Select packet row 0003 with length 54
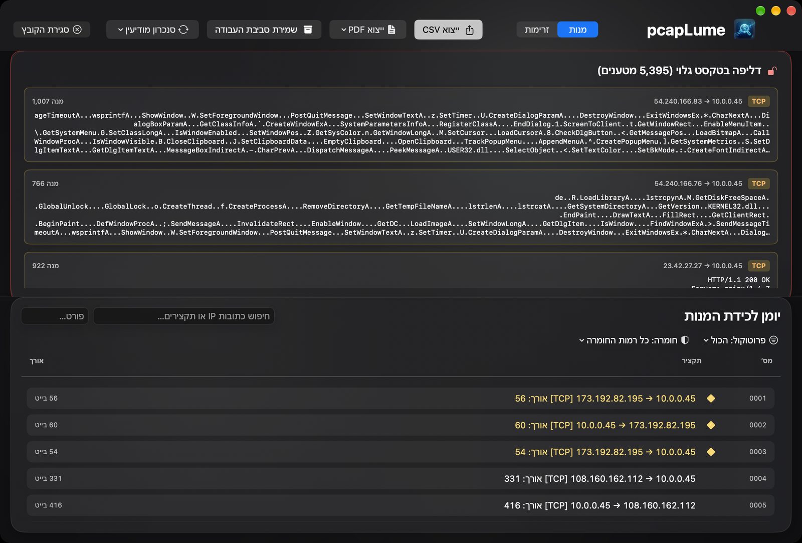The height and width of the screenshot is (543, 802). 400,452
